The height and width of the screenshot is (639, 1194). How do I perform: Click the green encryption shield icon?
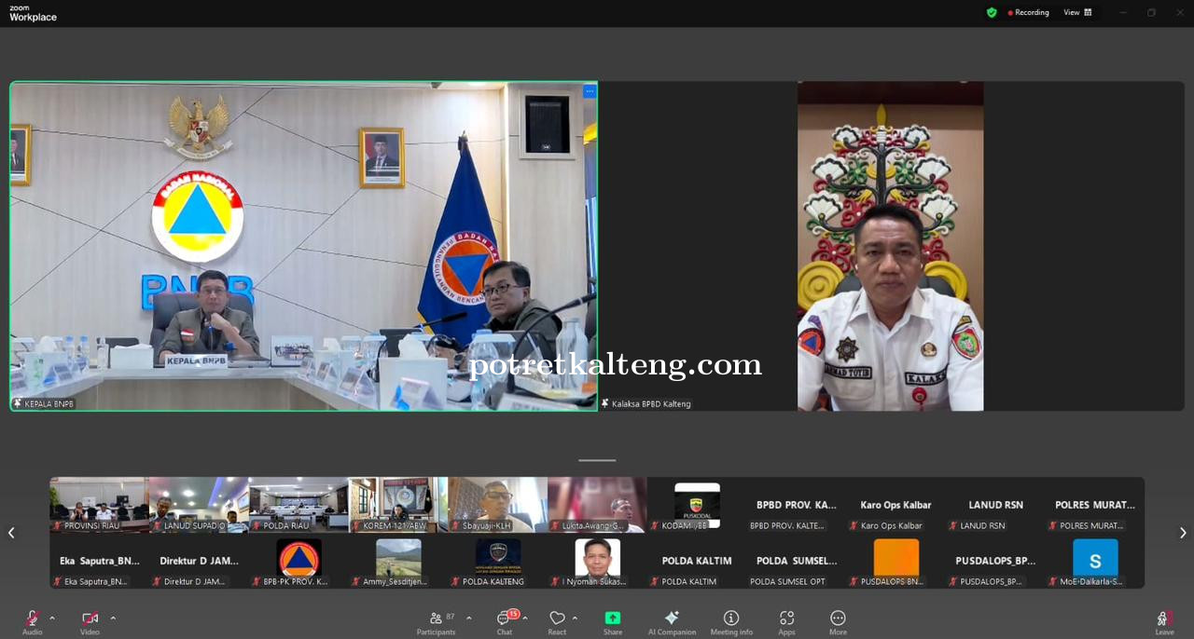pyautogui.click(x=992, y=12)
